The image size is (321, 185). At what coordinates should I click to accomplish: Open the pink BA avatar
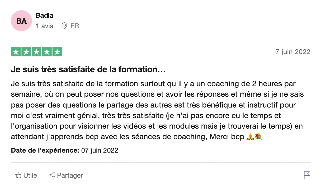[x=21, y=21]
